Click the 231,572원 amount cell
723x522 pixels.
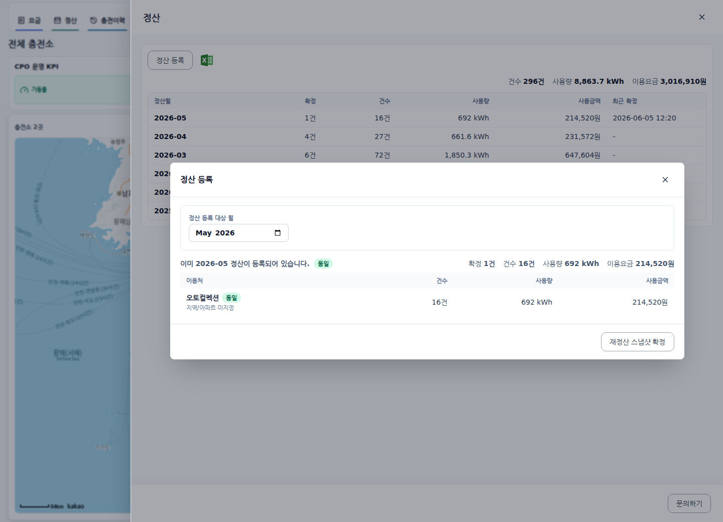582,137
